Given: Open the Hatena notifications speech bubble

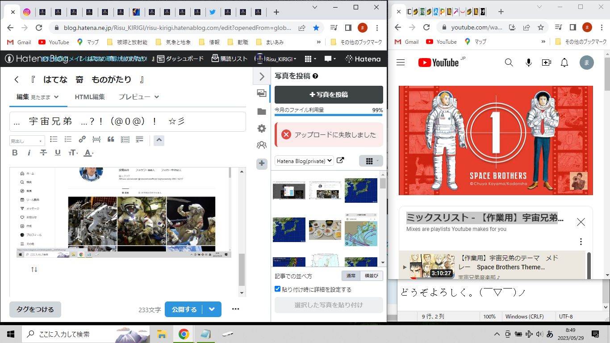Looking at the screenshot, I should click(330, 59).
